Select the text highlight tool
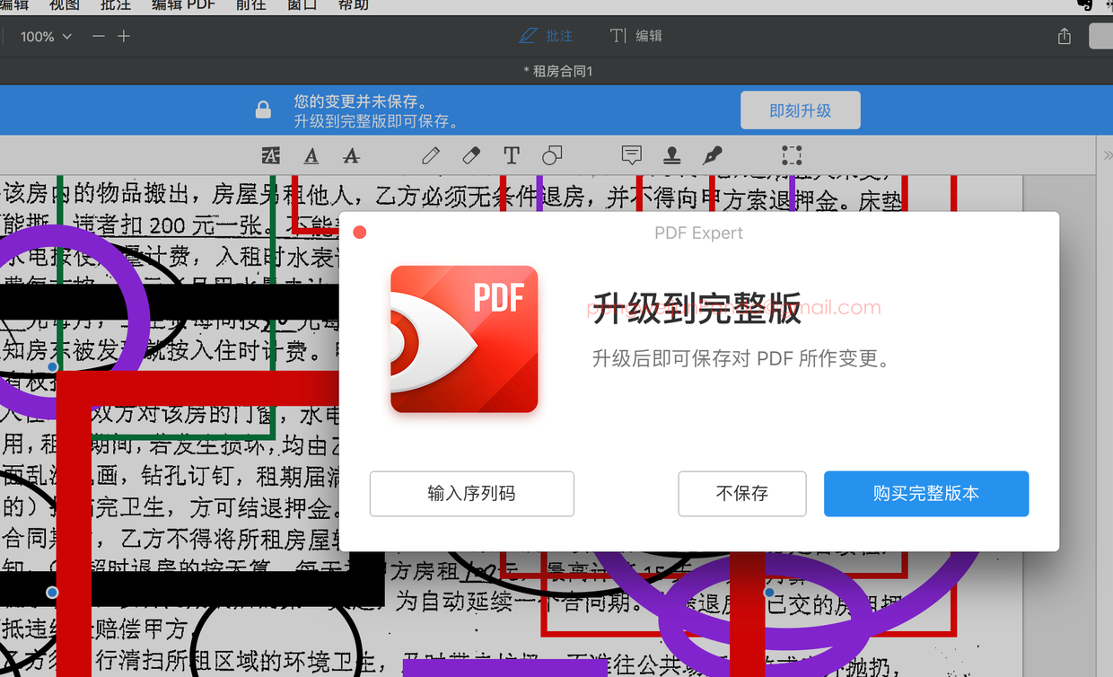 [270, 155]
